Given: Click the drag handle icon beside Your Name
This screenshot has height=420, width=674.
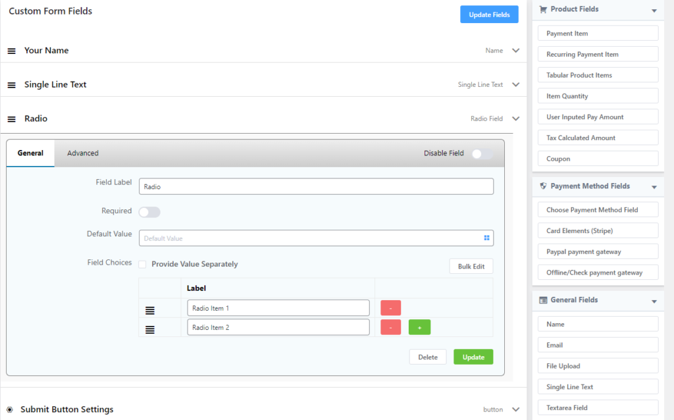Looking at the screenshot, I should (11, 51).
